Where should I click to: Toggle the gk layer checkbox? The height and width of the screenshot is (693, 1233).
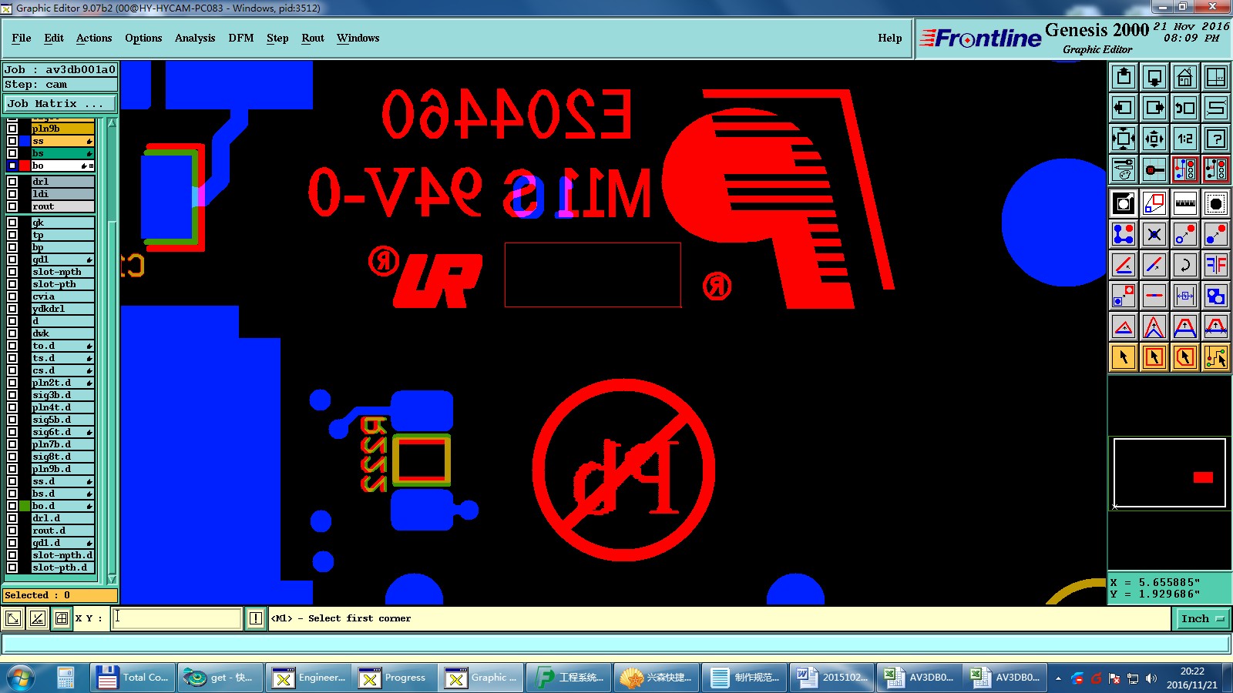click(x=12, y=223)
